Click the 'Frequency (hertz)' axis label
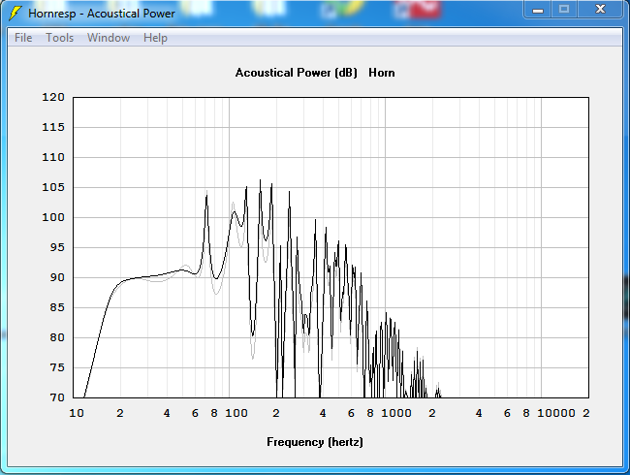Image resolution: width=630 pixels, height=475 pixels. (x=315, y=442)
